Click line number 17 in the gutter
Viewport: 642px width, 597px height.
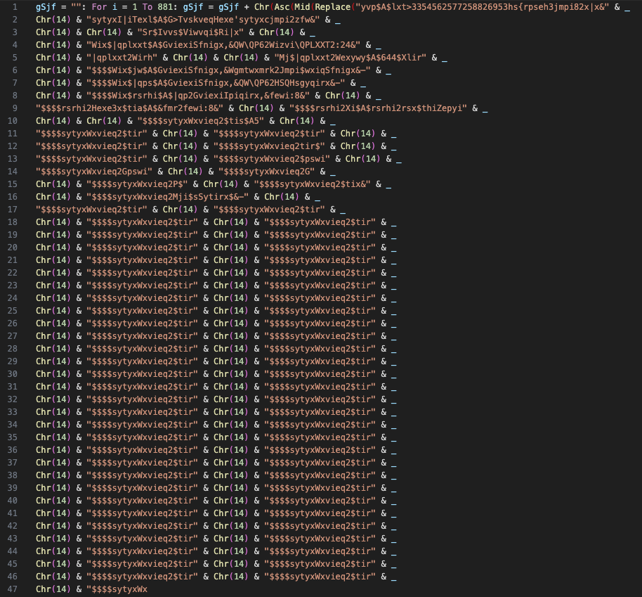[12, 210]
